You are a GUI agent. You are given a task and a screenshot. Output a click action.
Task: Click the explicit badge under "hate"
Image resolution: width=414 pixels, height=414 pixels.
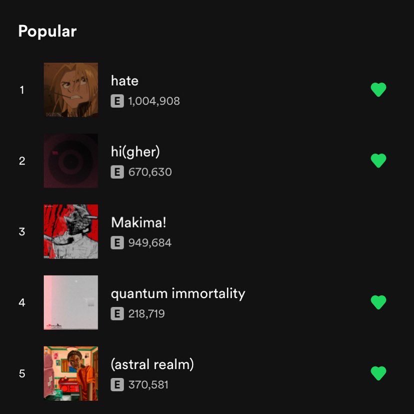click(117, 101)
